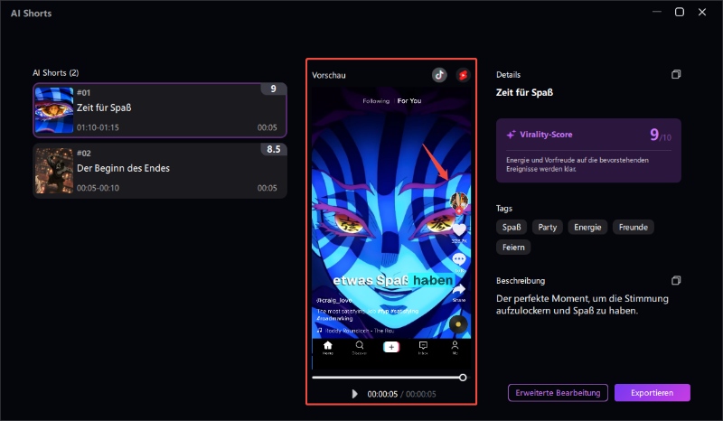Click the heart like icon in preview
The width and height of the screenshot is (723, 421).
point(459,229)
